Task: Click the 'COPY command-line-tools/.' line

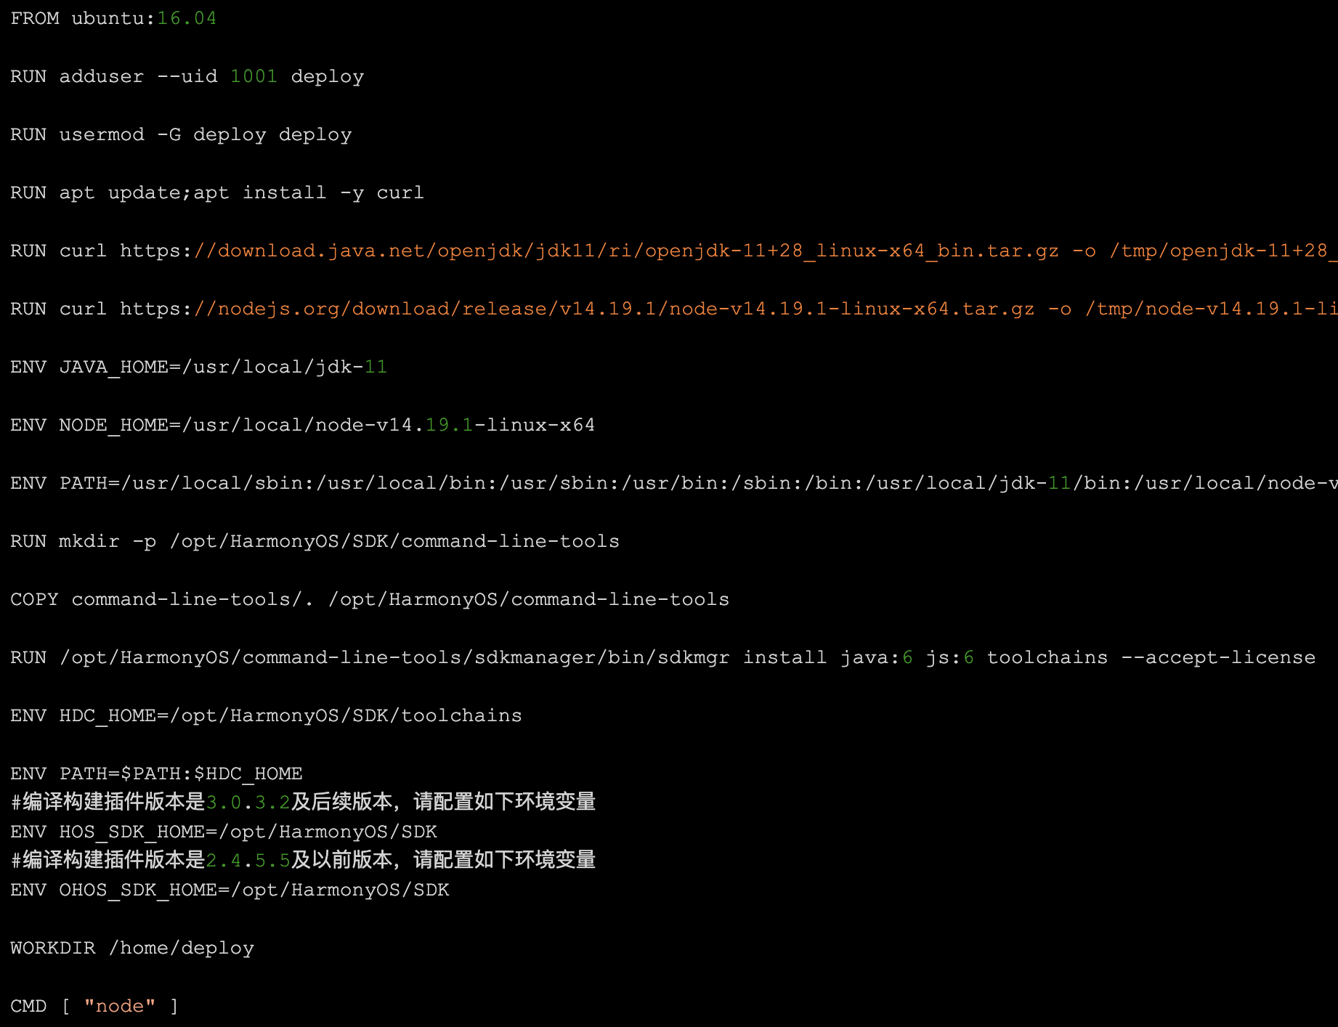Action: (370, 599)
